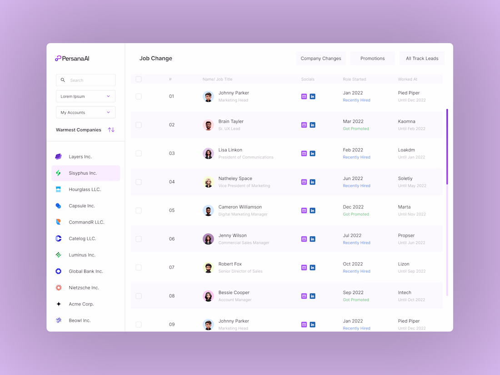Check the checkbox for row 04 Natheley Space
Screen dimensions: 500x375
click(x=138, y=182)
